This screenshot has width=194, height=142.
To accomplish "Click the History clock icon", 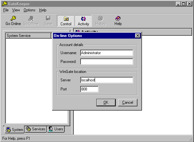I will click(x=101, y=18).
